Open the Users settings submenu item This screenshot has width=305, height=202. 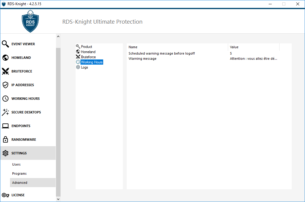[x=16, y=164]
